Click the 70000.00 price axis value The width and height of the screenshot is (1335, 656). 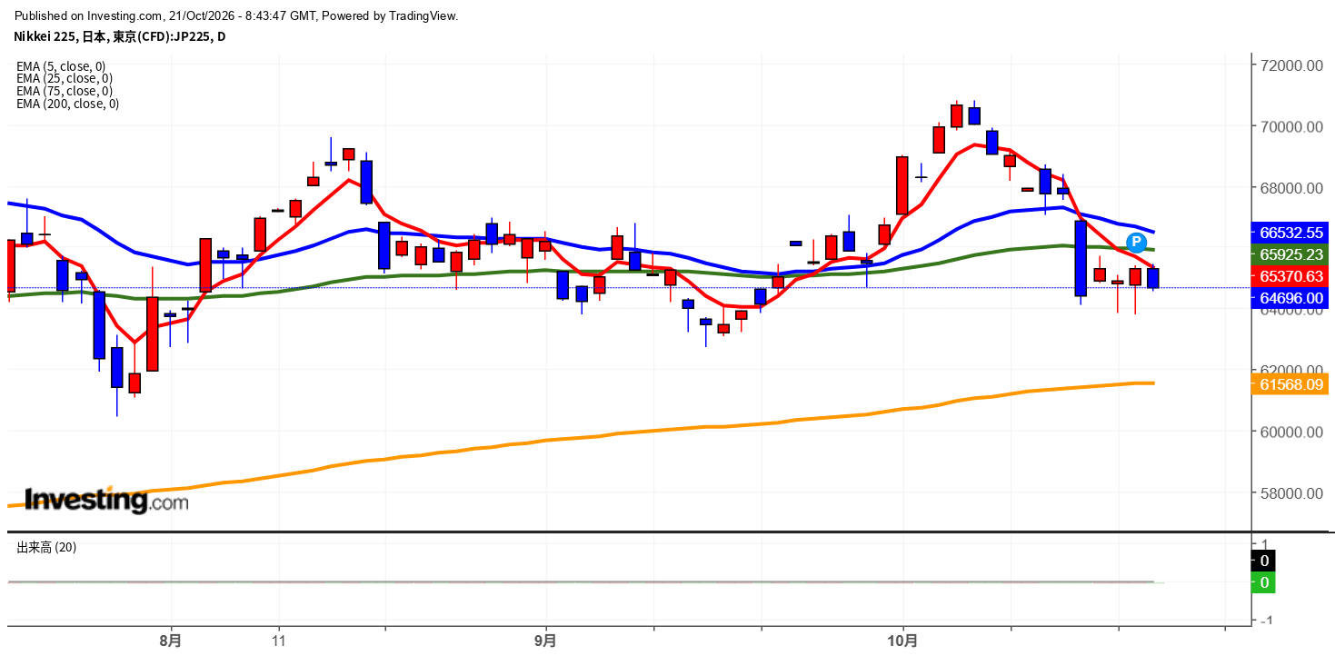click(x=1290, y=127)
